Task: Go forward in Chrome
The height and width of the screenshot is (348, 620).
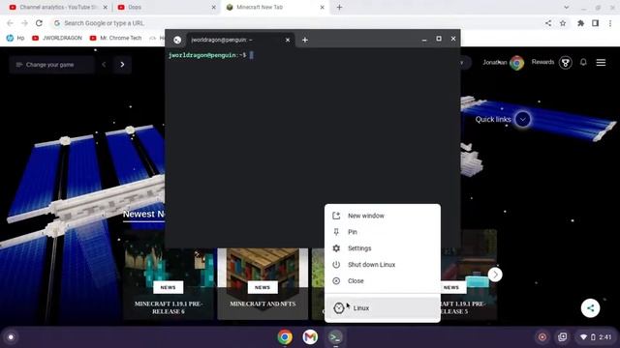Action: 24,23
